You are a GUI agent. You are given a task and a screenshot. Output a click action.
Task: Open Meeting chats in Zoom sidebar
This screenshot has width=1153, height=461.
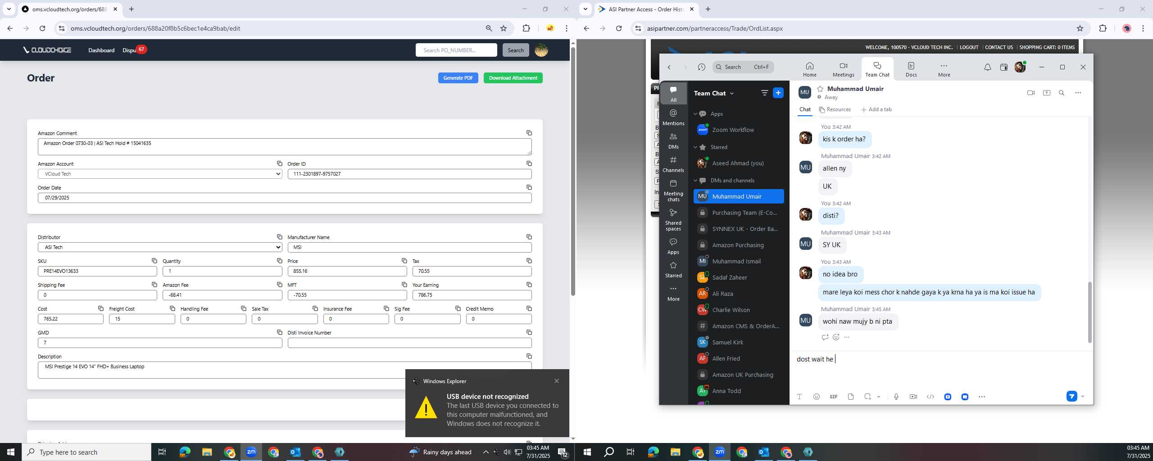tap(673, 190)
